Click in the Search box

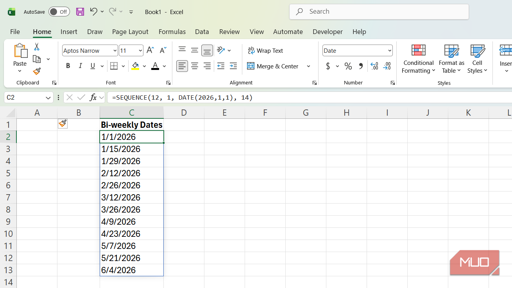[x=379, y=12]
